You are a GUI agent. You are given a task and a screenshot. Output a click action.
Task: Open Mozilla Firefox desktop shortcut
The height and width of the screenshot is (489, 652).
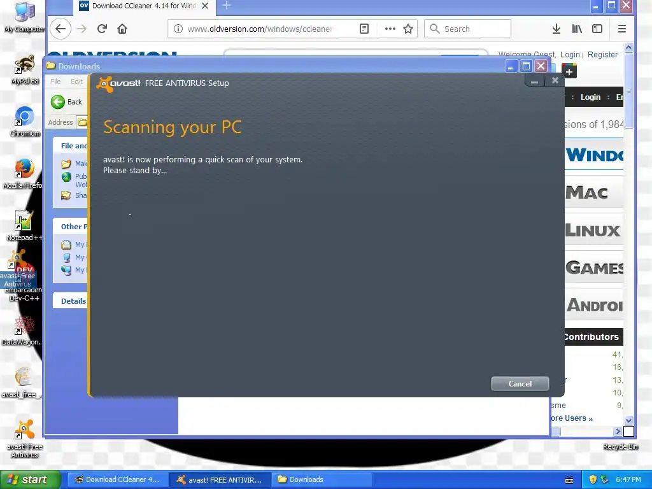click(x=24, y=174)
